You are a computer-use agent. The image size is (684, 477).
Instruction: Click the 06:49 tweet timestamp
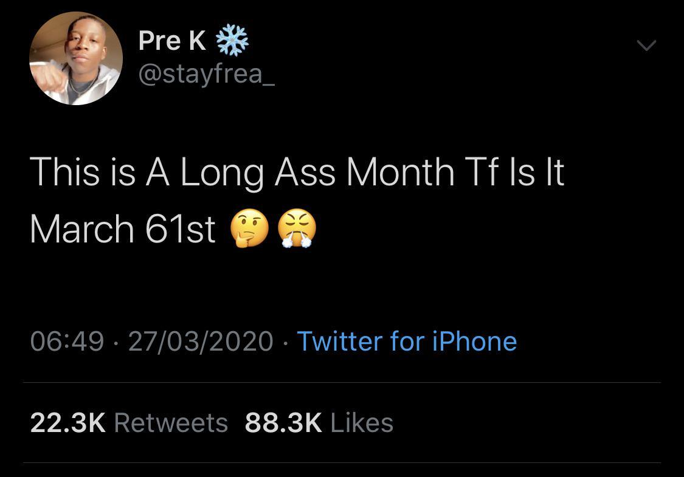(x=67, y=341)
